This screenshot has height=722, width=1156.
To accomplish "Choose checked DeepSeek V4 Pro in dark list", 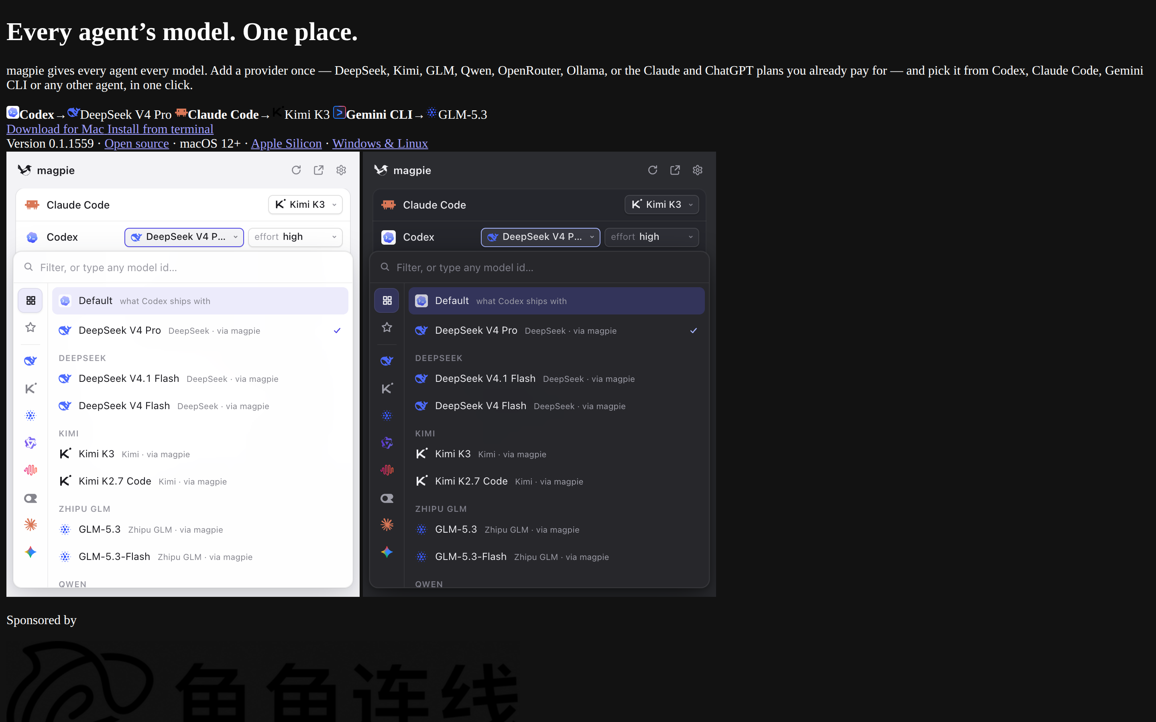I will (x=556, y=331).
